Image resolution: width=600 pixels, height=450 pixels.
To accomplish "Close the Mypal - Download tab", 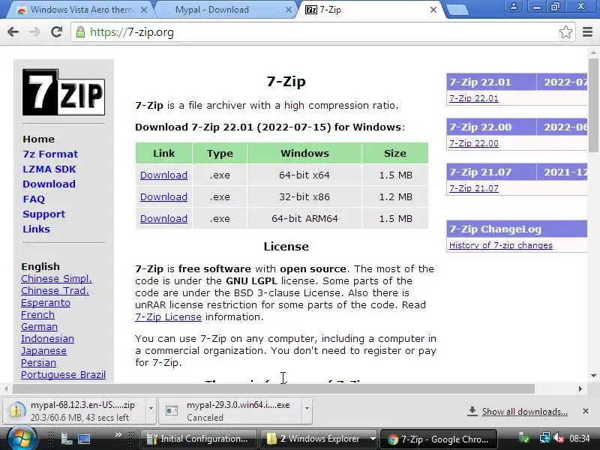I will click(289, 10).
